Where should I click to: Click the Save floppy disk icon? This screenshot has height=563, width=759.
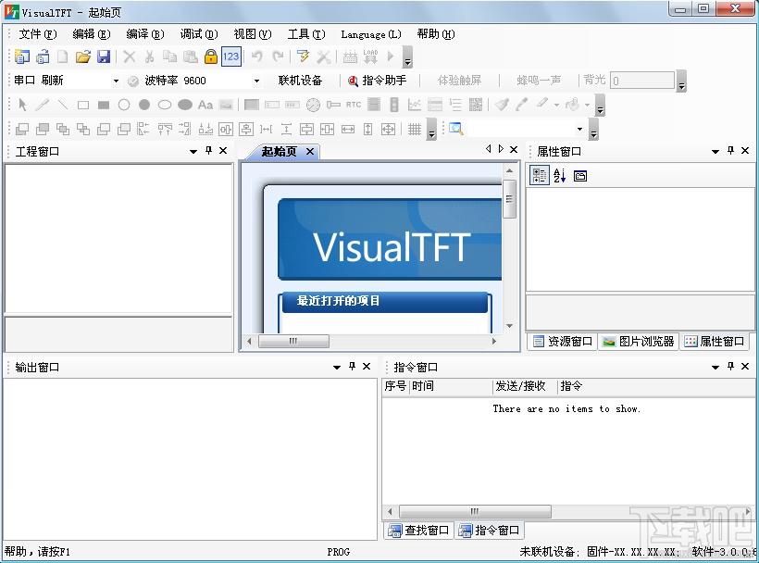pyautogui.click(x=103, y=56)
